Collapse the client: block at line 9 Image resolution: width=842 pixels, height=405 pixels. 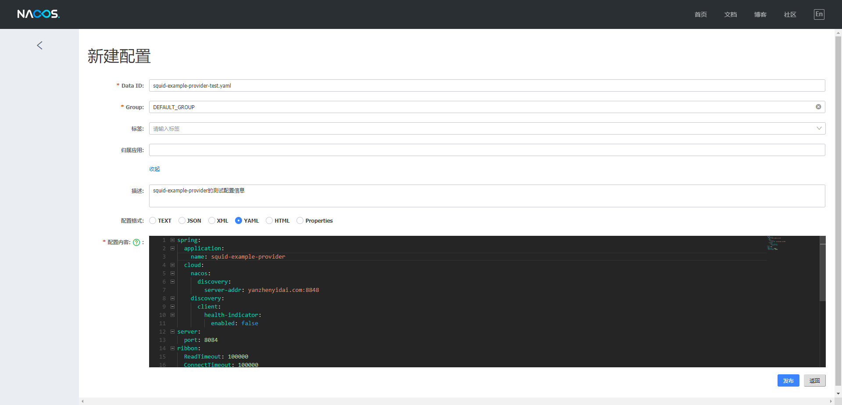tap(172, 307)
